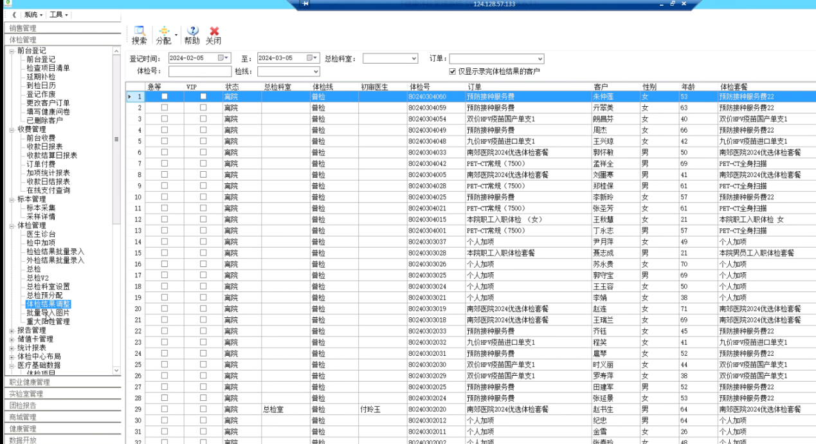The width and height of the screenshot is (816, 444).
Task: Select 本院男员工入职体检套餐 cell
Action: pos(766,253)
